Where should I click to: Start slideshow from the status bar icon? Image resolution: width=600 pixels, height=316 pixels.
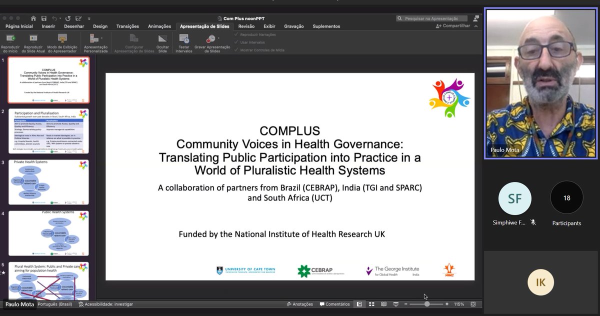396,304
